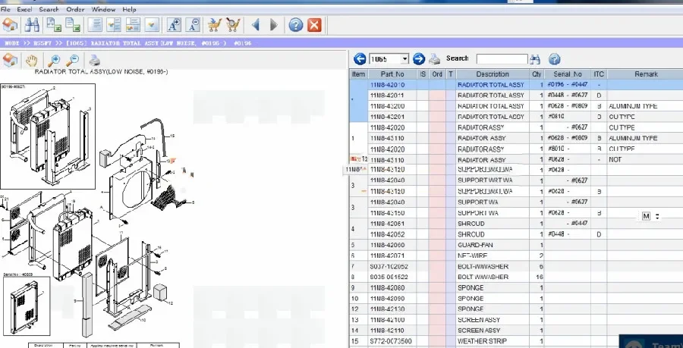This screenshot has width=683, height=348.
Task: Click the top-left radiator inset drawing
Action: click(x=48, y=136)
